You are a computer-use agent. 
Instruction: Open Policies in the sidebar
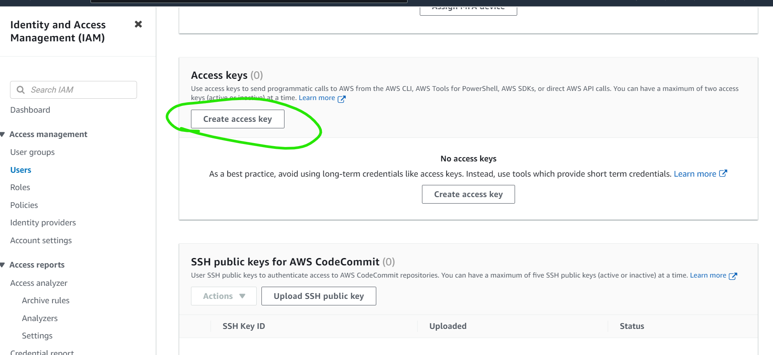coord(24,205)
